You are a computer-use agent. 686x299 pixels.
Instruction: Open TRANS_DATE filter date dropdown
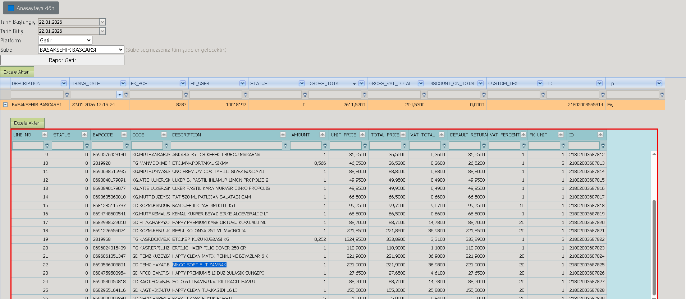tap(120, 94)
